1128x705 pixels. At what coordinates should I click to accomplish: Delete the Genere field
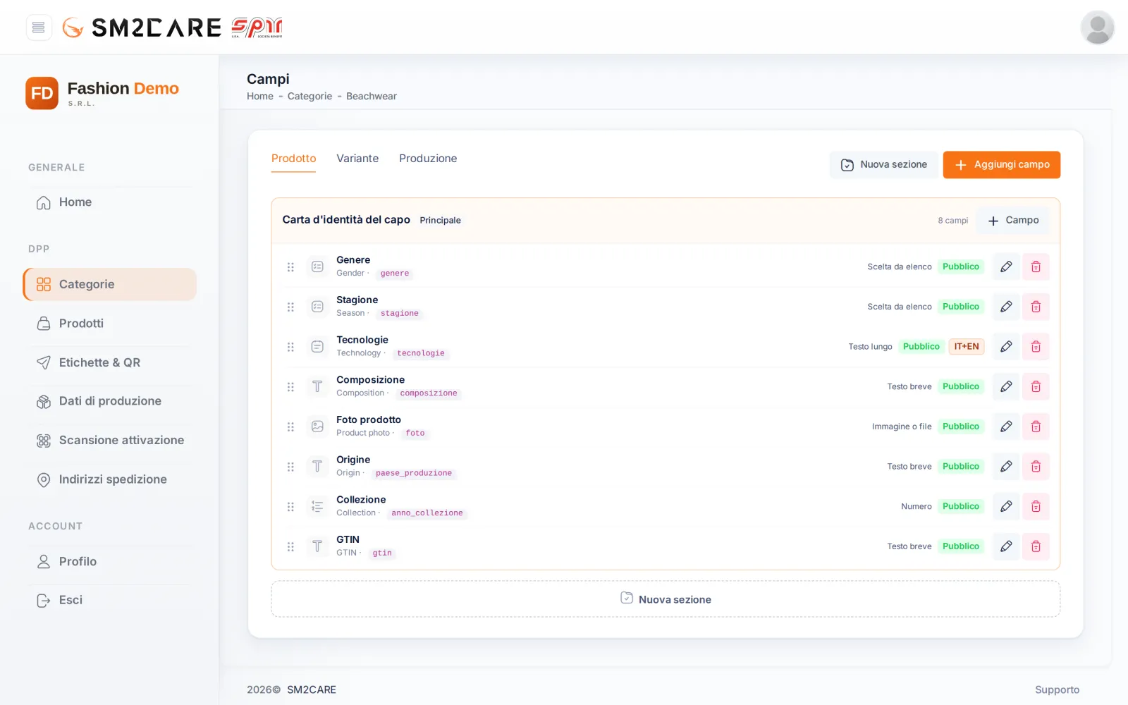[1036, 266]
